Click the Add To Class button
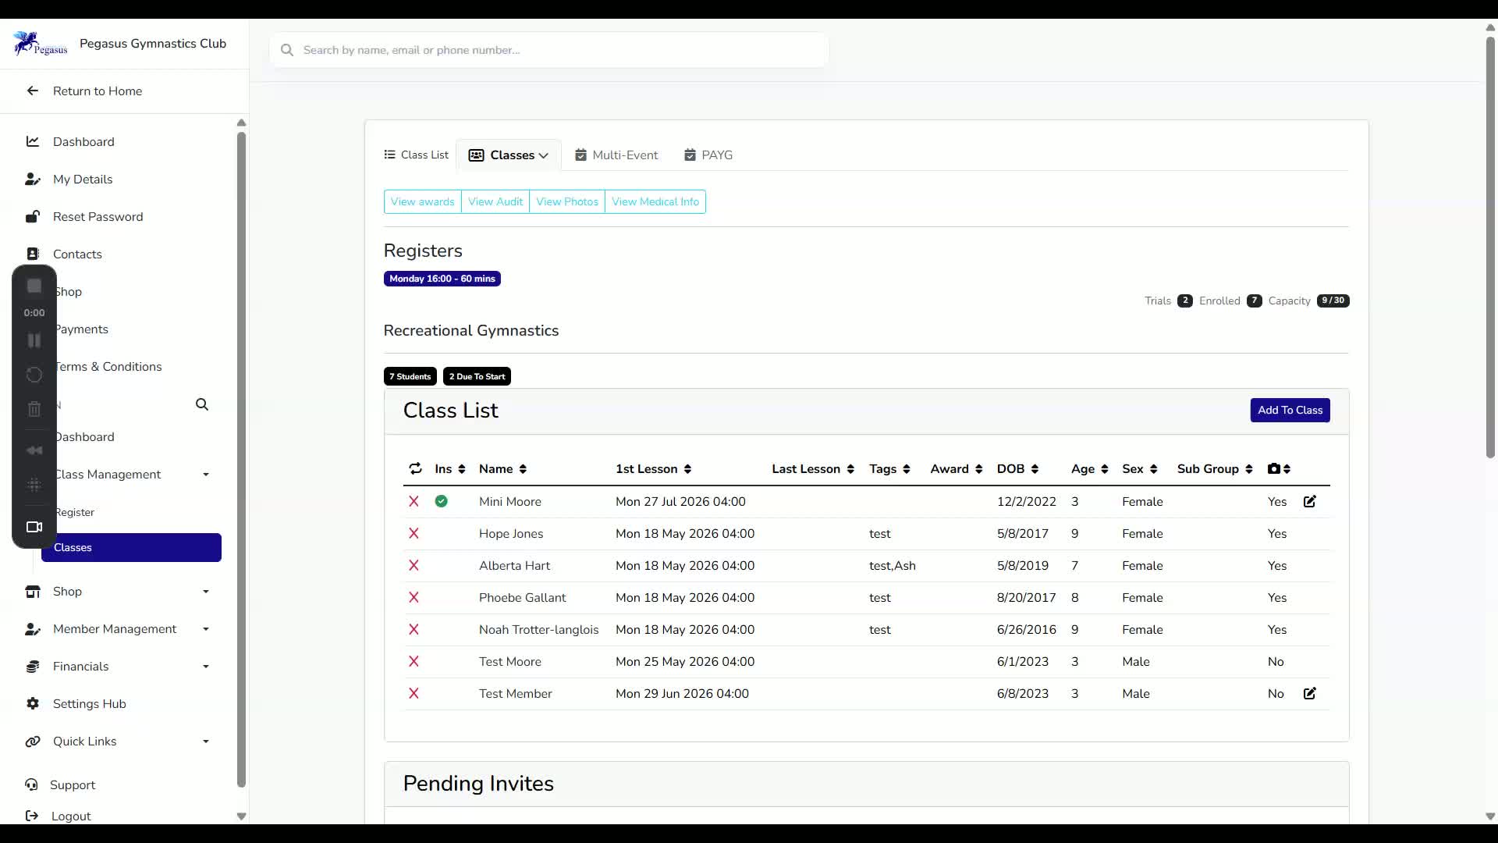The image size is (1498, 843). pos(1290,410)
